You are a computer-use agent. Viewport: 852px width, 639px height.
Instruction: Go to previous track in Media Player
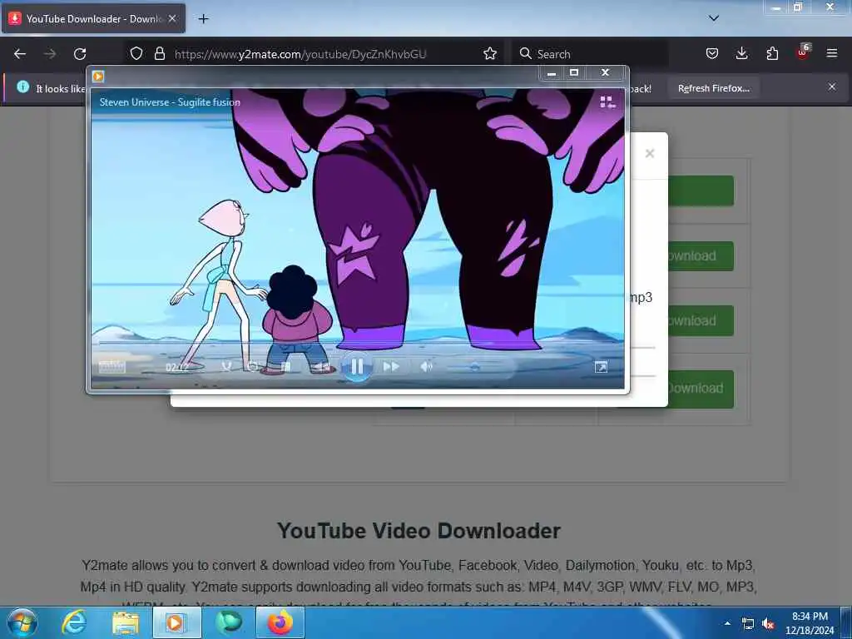[321, 367]
